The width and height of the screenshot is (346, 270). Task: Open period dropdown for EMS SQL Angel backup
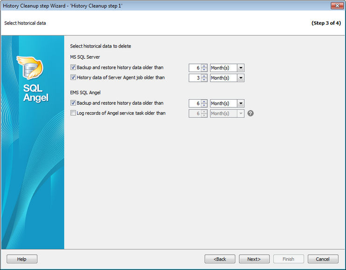click(241, 103)
